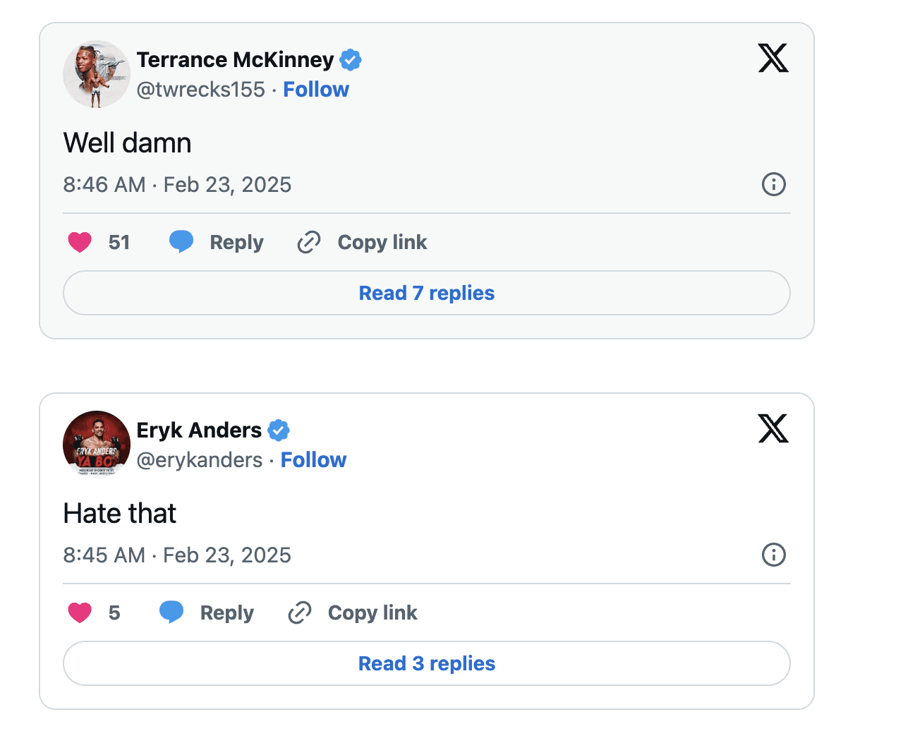Open Read 7 replies
This screenshot has width=903, height=748.
click(x=427, y=293)
